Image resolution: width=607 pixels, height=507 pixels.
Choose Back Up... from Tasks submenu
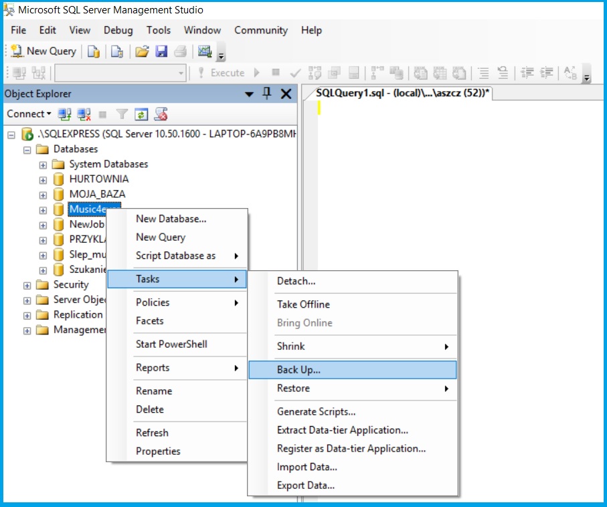point(298,370)
